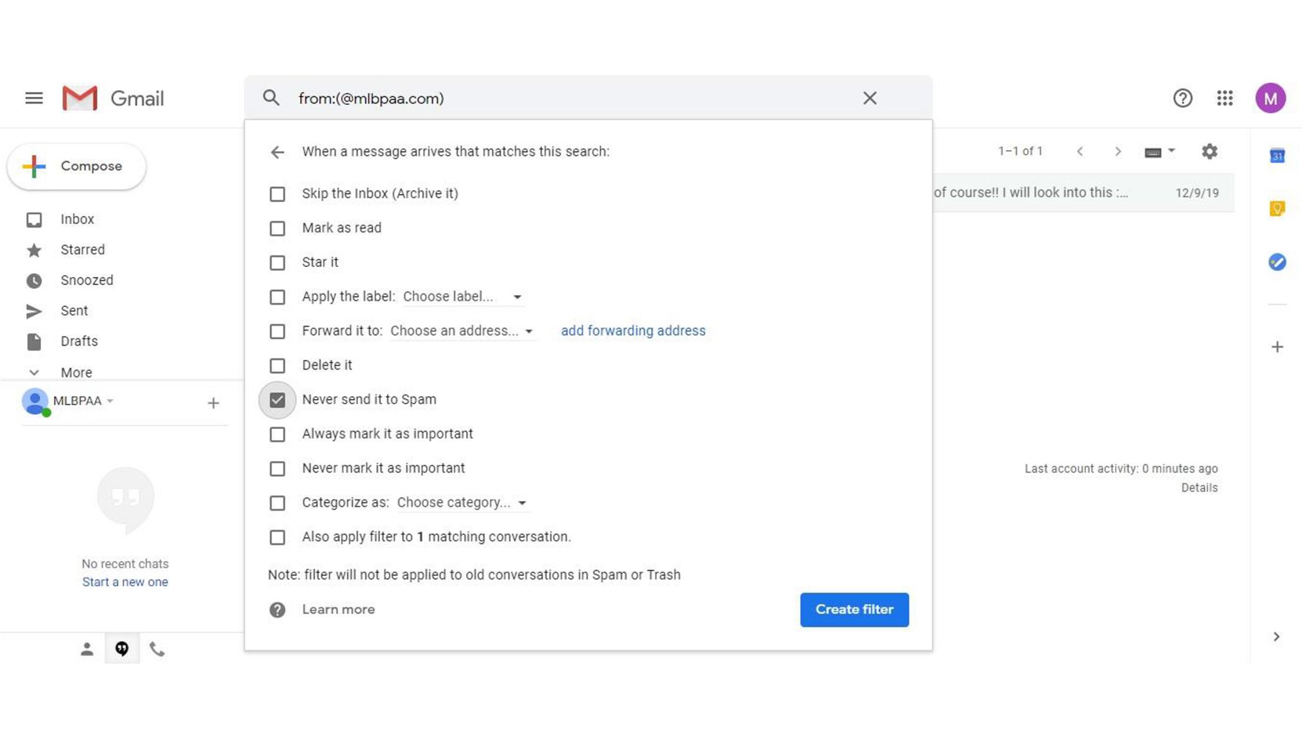The width and height of the screenshot is (1302, 732).
Task: Uncheck Never send it to Spam
Action: pos(277,400)
